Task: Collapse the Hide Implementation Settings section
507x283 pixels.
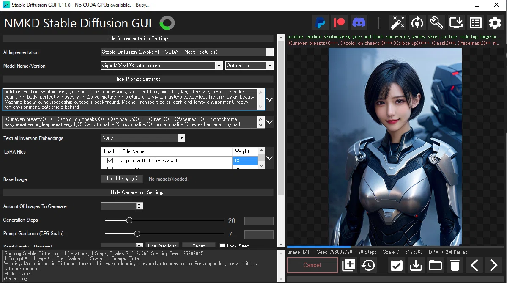Action: tap(138, 38)
